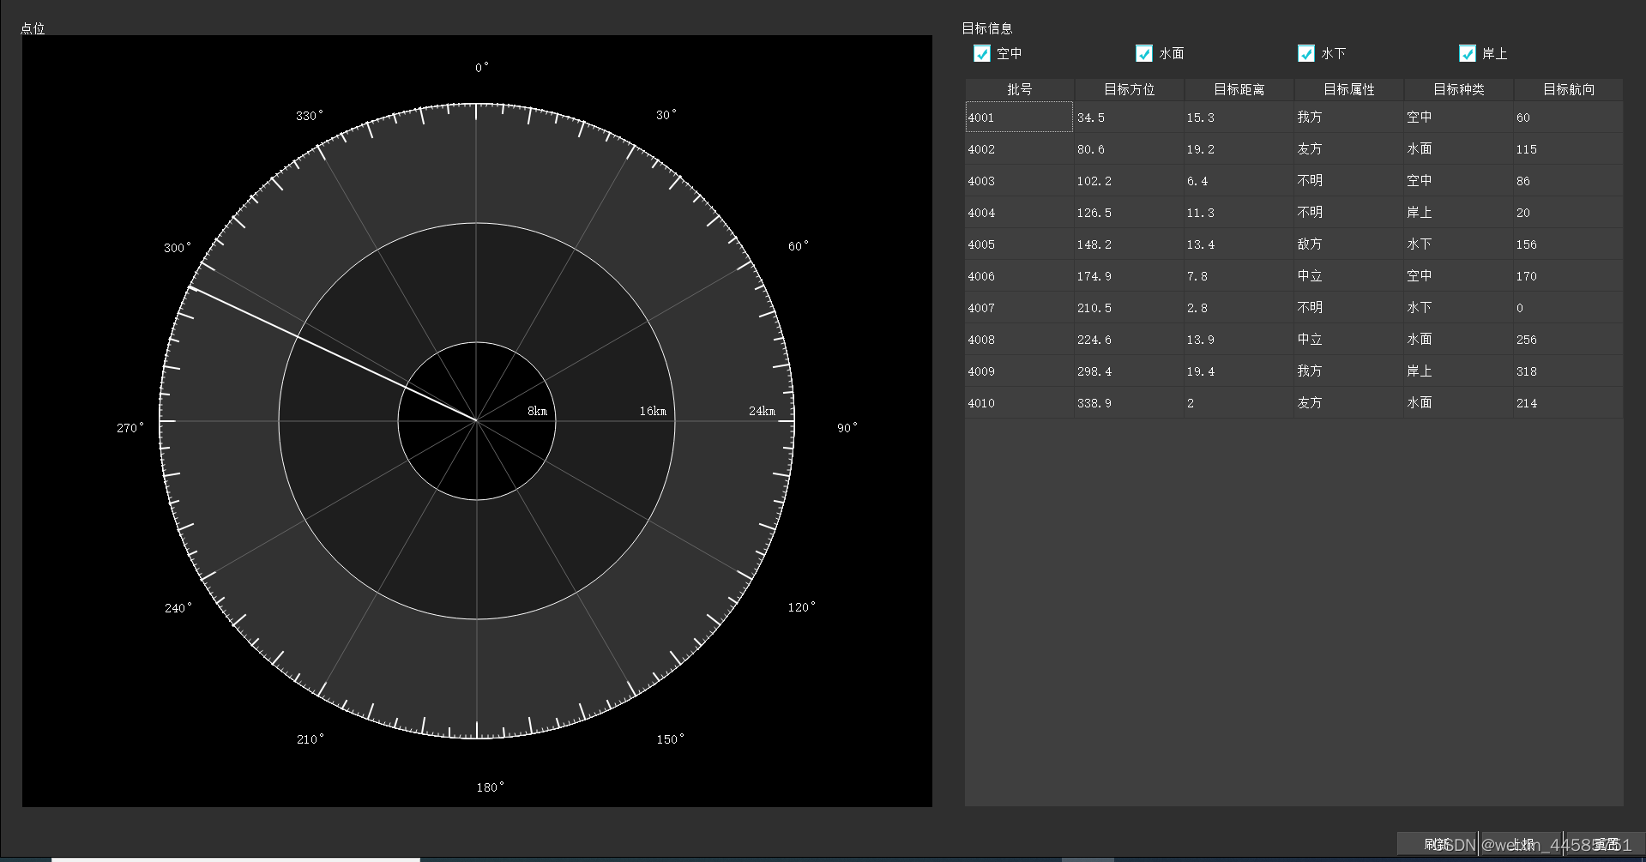Click the 水面 type cell in row 4008
The image size is (1646, 862).
(1459, 340)
